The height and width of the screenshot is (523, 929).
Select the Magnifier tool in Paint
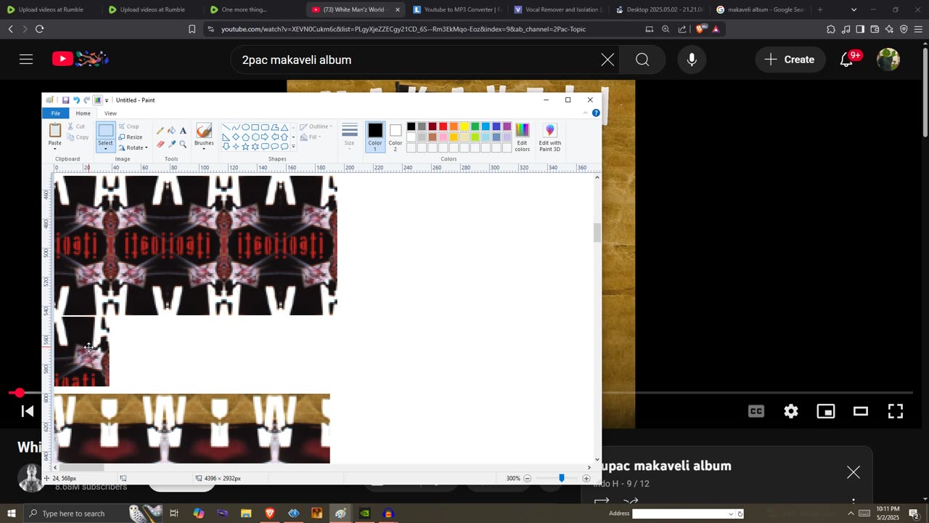coord(183,144)
